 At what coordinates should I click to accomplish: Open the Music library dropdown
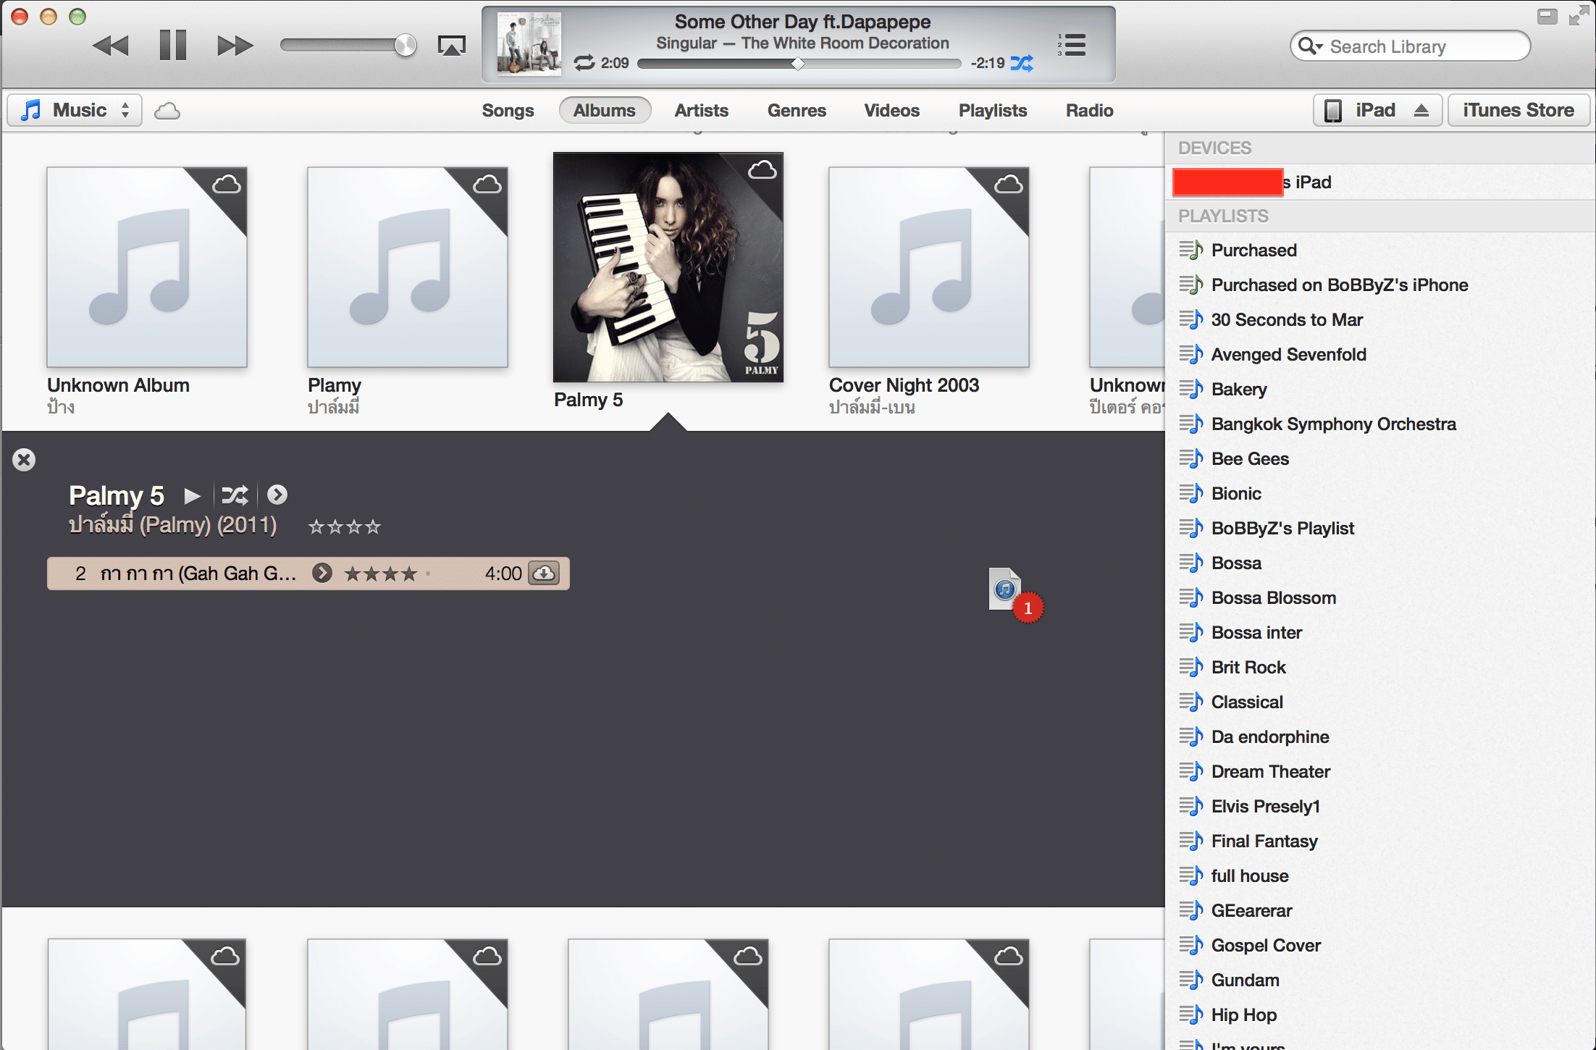[75, 110]
